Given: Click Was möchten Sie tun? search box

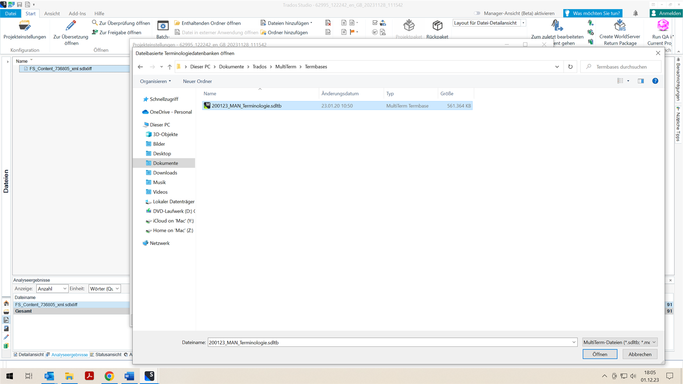Looking at the screenshot, I should 593,13.
